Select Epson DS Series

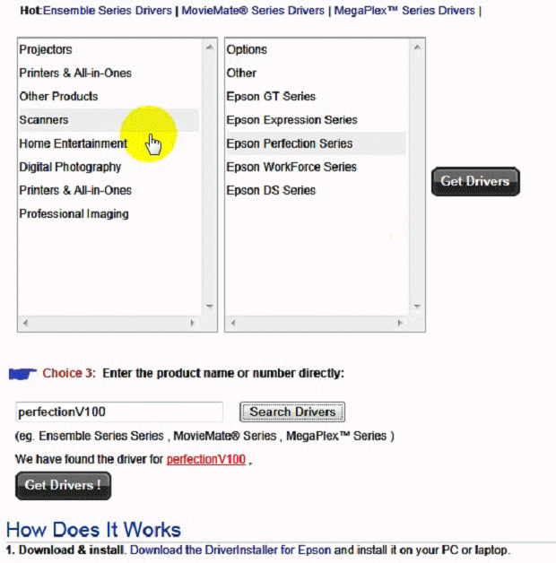tap(316, 190)
